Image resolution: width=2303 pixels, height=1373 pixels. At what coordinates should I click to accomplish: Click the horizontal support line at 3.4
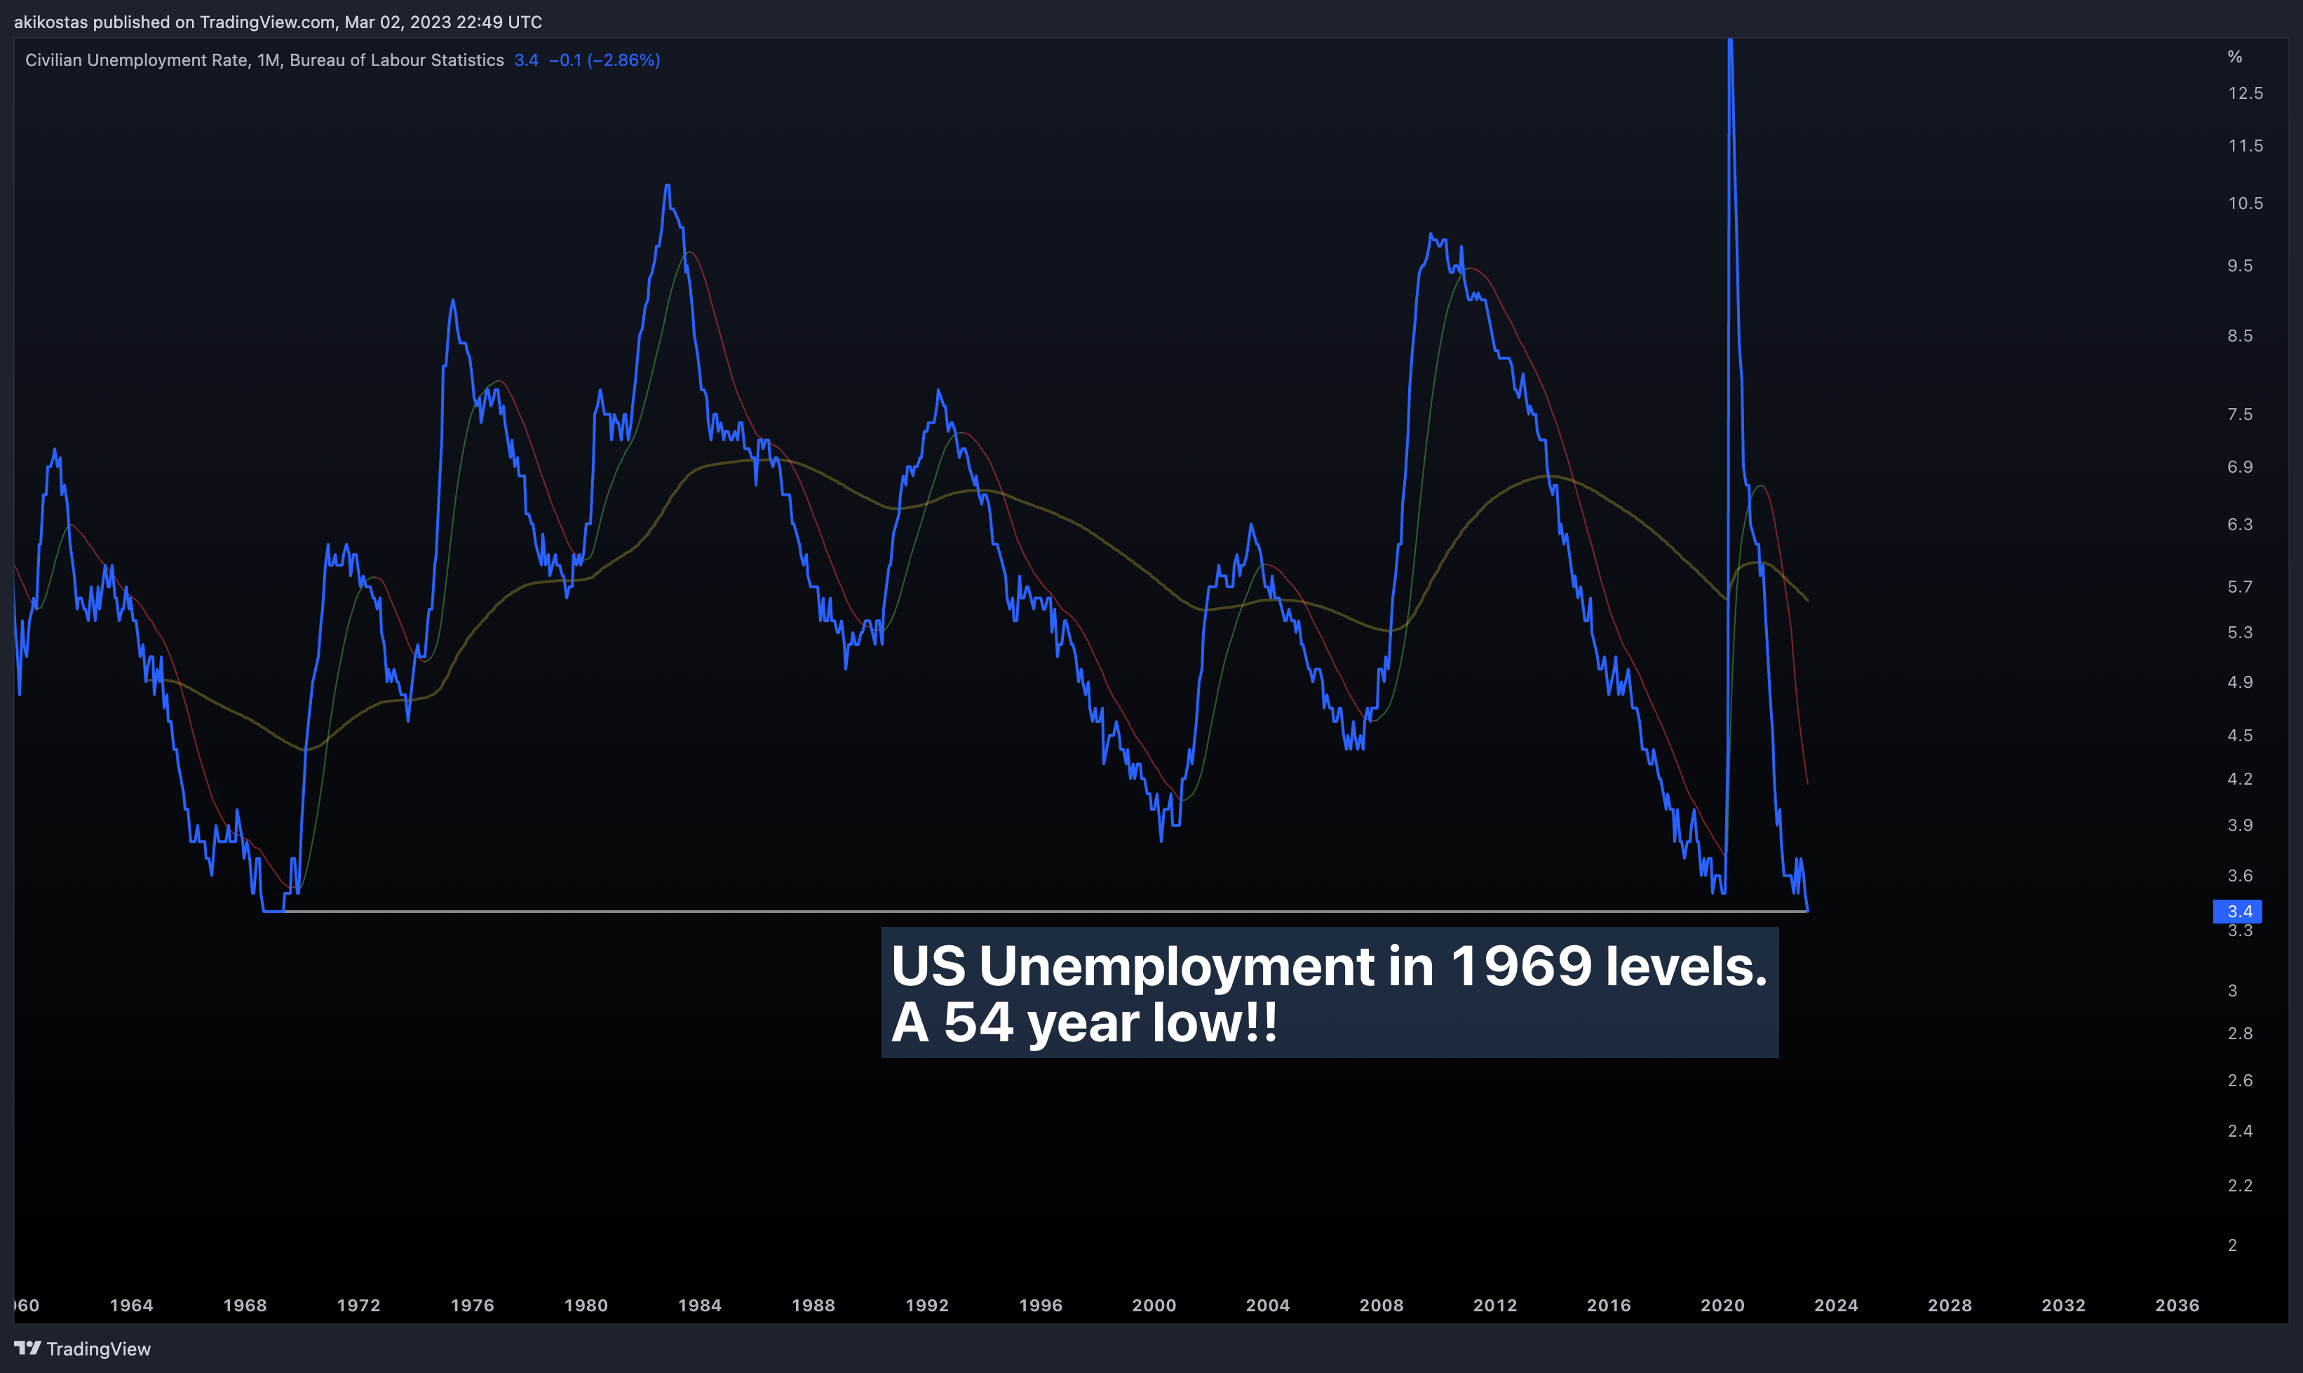1046,912
